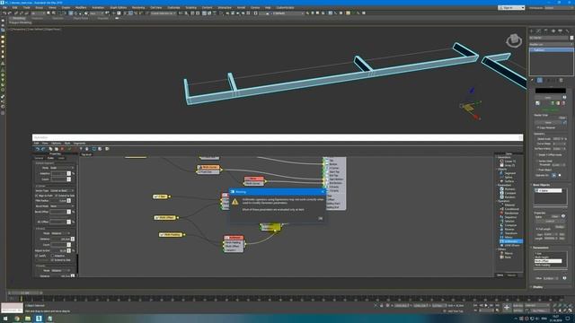Collapse the Operators group in Items list

[x=496, y=201]
